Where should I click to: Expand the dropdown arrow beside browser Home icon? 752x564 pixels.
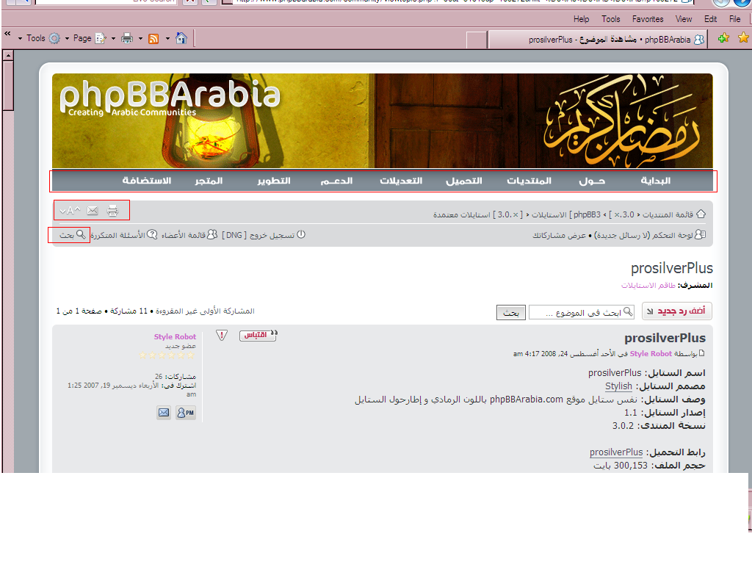pos(167,38)
